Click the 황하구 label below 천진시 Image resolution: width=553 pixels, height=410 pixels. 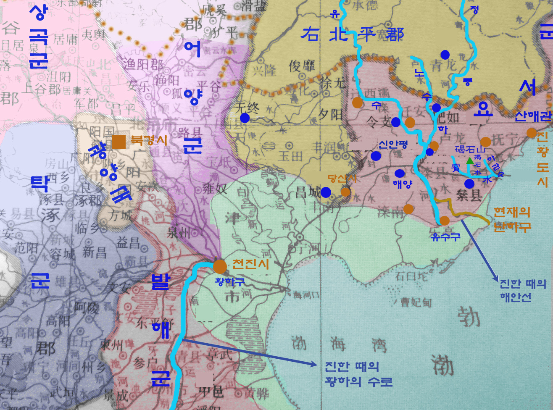click(229, 281)
